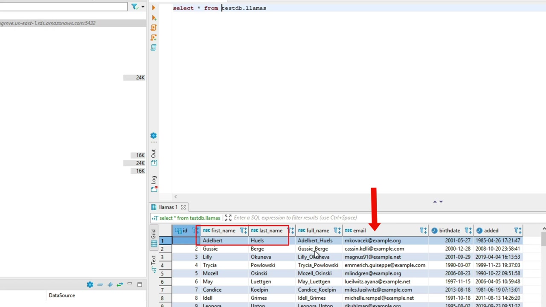Viewport: 546px width, 307px height.
Task: Click the project panel configuration gear
Action: tap(90, 284)
